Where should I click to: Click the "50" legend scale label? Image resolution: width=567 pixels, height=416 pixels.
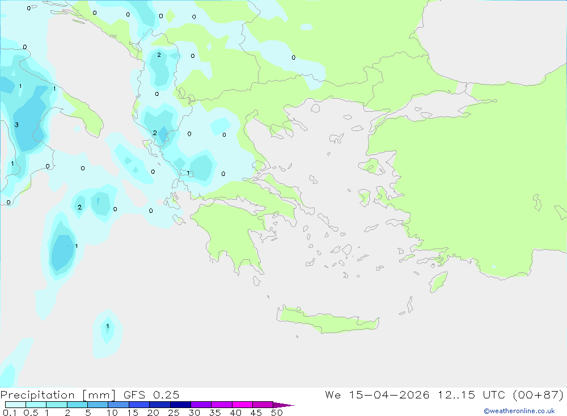tap(277, 413)
